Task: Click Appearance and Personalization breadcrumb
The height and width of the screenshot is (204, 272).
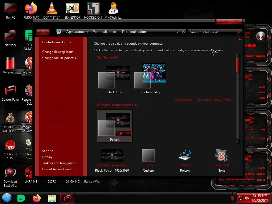Action: pos(91,32)
